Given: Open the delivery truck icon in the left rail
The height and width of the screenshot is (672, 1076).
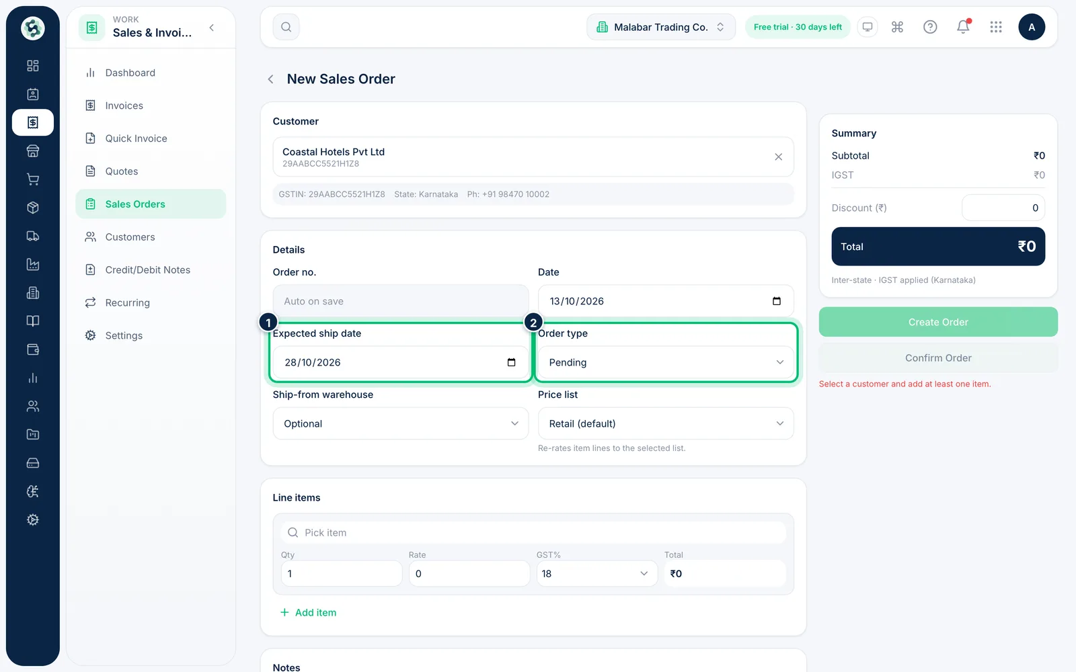Looking at the screenshot, I should (33, 236).
